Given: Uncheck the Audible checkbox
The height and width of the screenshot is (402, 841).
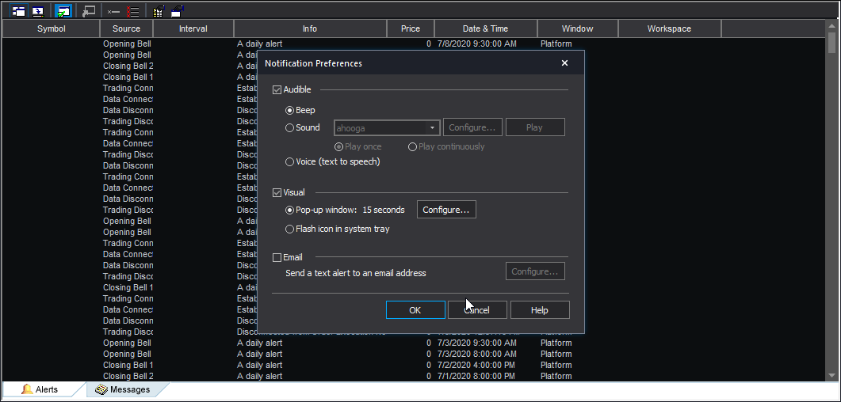Looking at the screenshot, I should tap(277, 90).
